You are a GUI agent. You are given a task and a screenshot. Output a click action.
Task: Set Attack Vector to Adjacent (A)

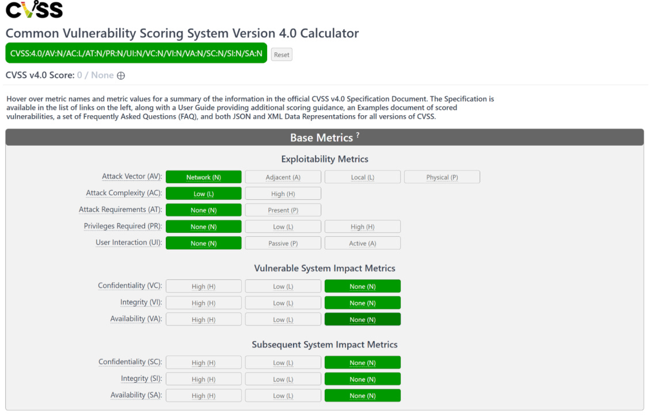pos(283,177)
